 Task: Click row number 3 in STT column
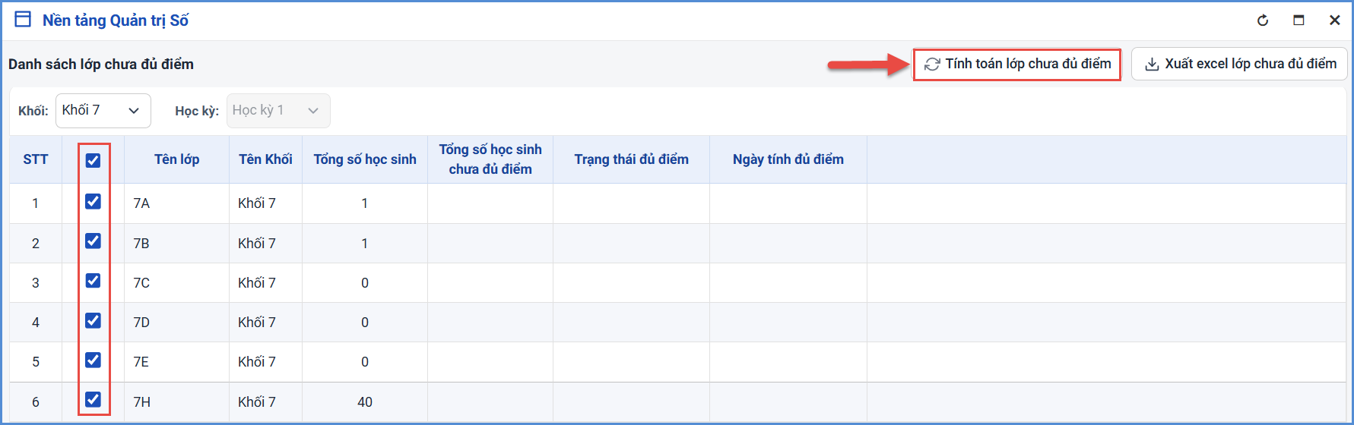[x=36, y=283]
